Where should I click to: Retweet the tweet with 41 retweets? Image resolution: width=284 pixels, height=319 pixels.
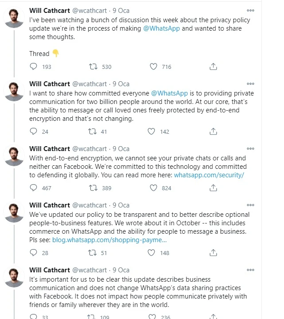click(93, 132)
